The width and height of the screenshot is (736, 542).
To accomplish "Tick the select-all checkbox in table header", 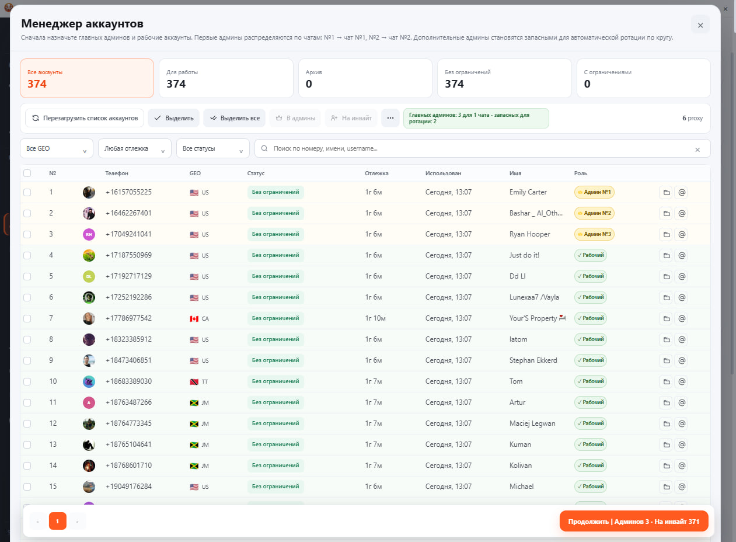I will 27,173.
